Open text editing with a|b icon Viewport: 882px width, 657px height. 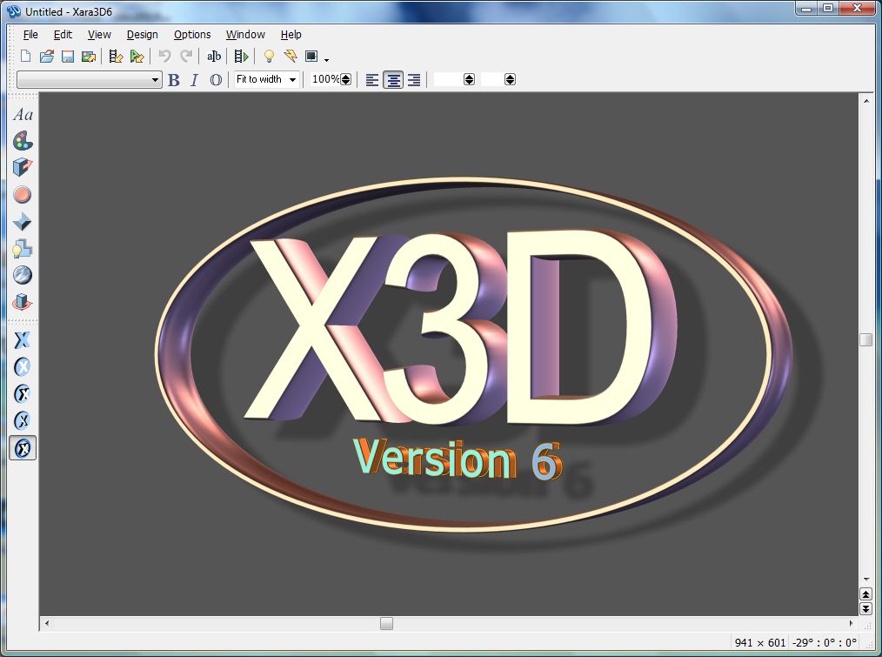click(214, 57)
